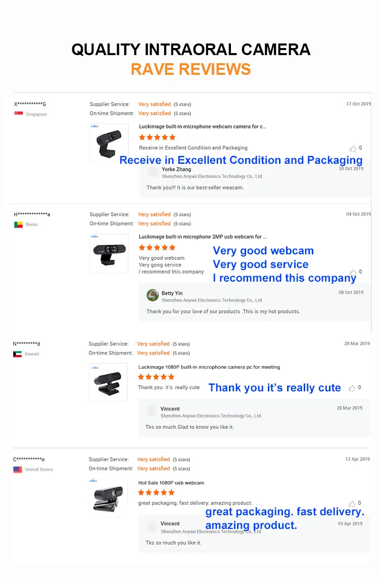379x582 pixels.
Task: Open 'Luckimage 1080P built-in microphone camera' link
Action: [x=209, y=367]
